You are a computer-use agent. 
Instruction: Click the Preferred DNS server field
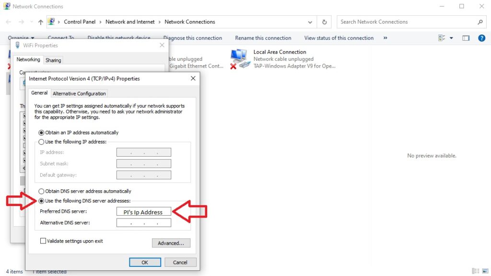tap(143, 212)
